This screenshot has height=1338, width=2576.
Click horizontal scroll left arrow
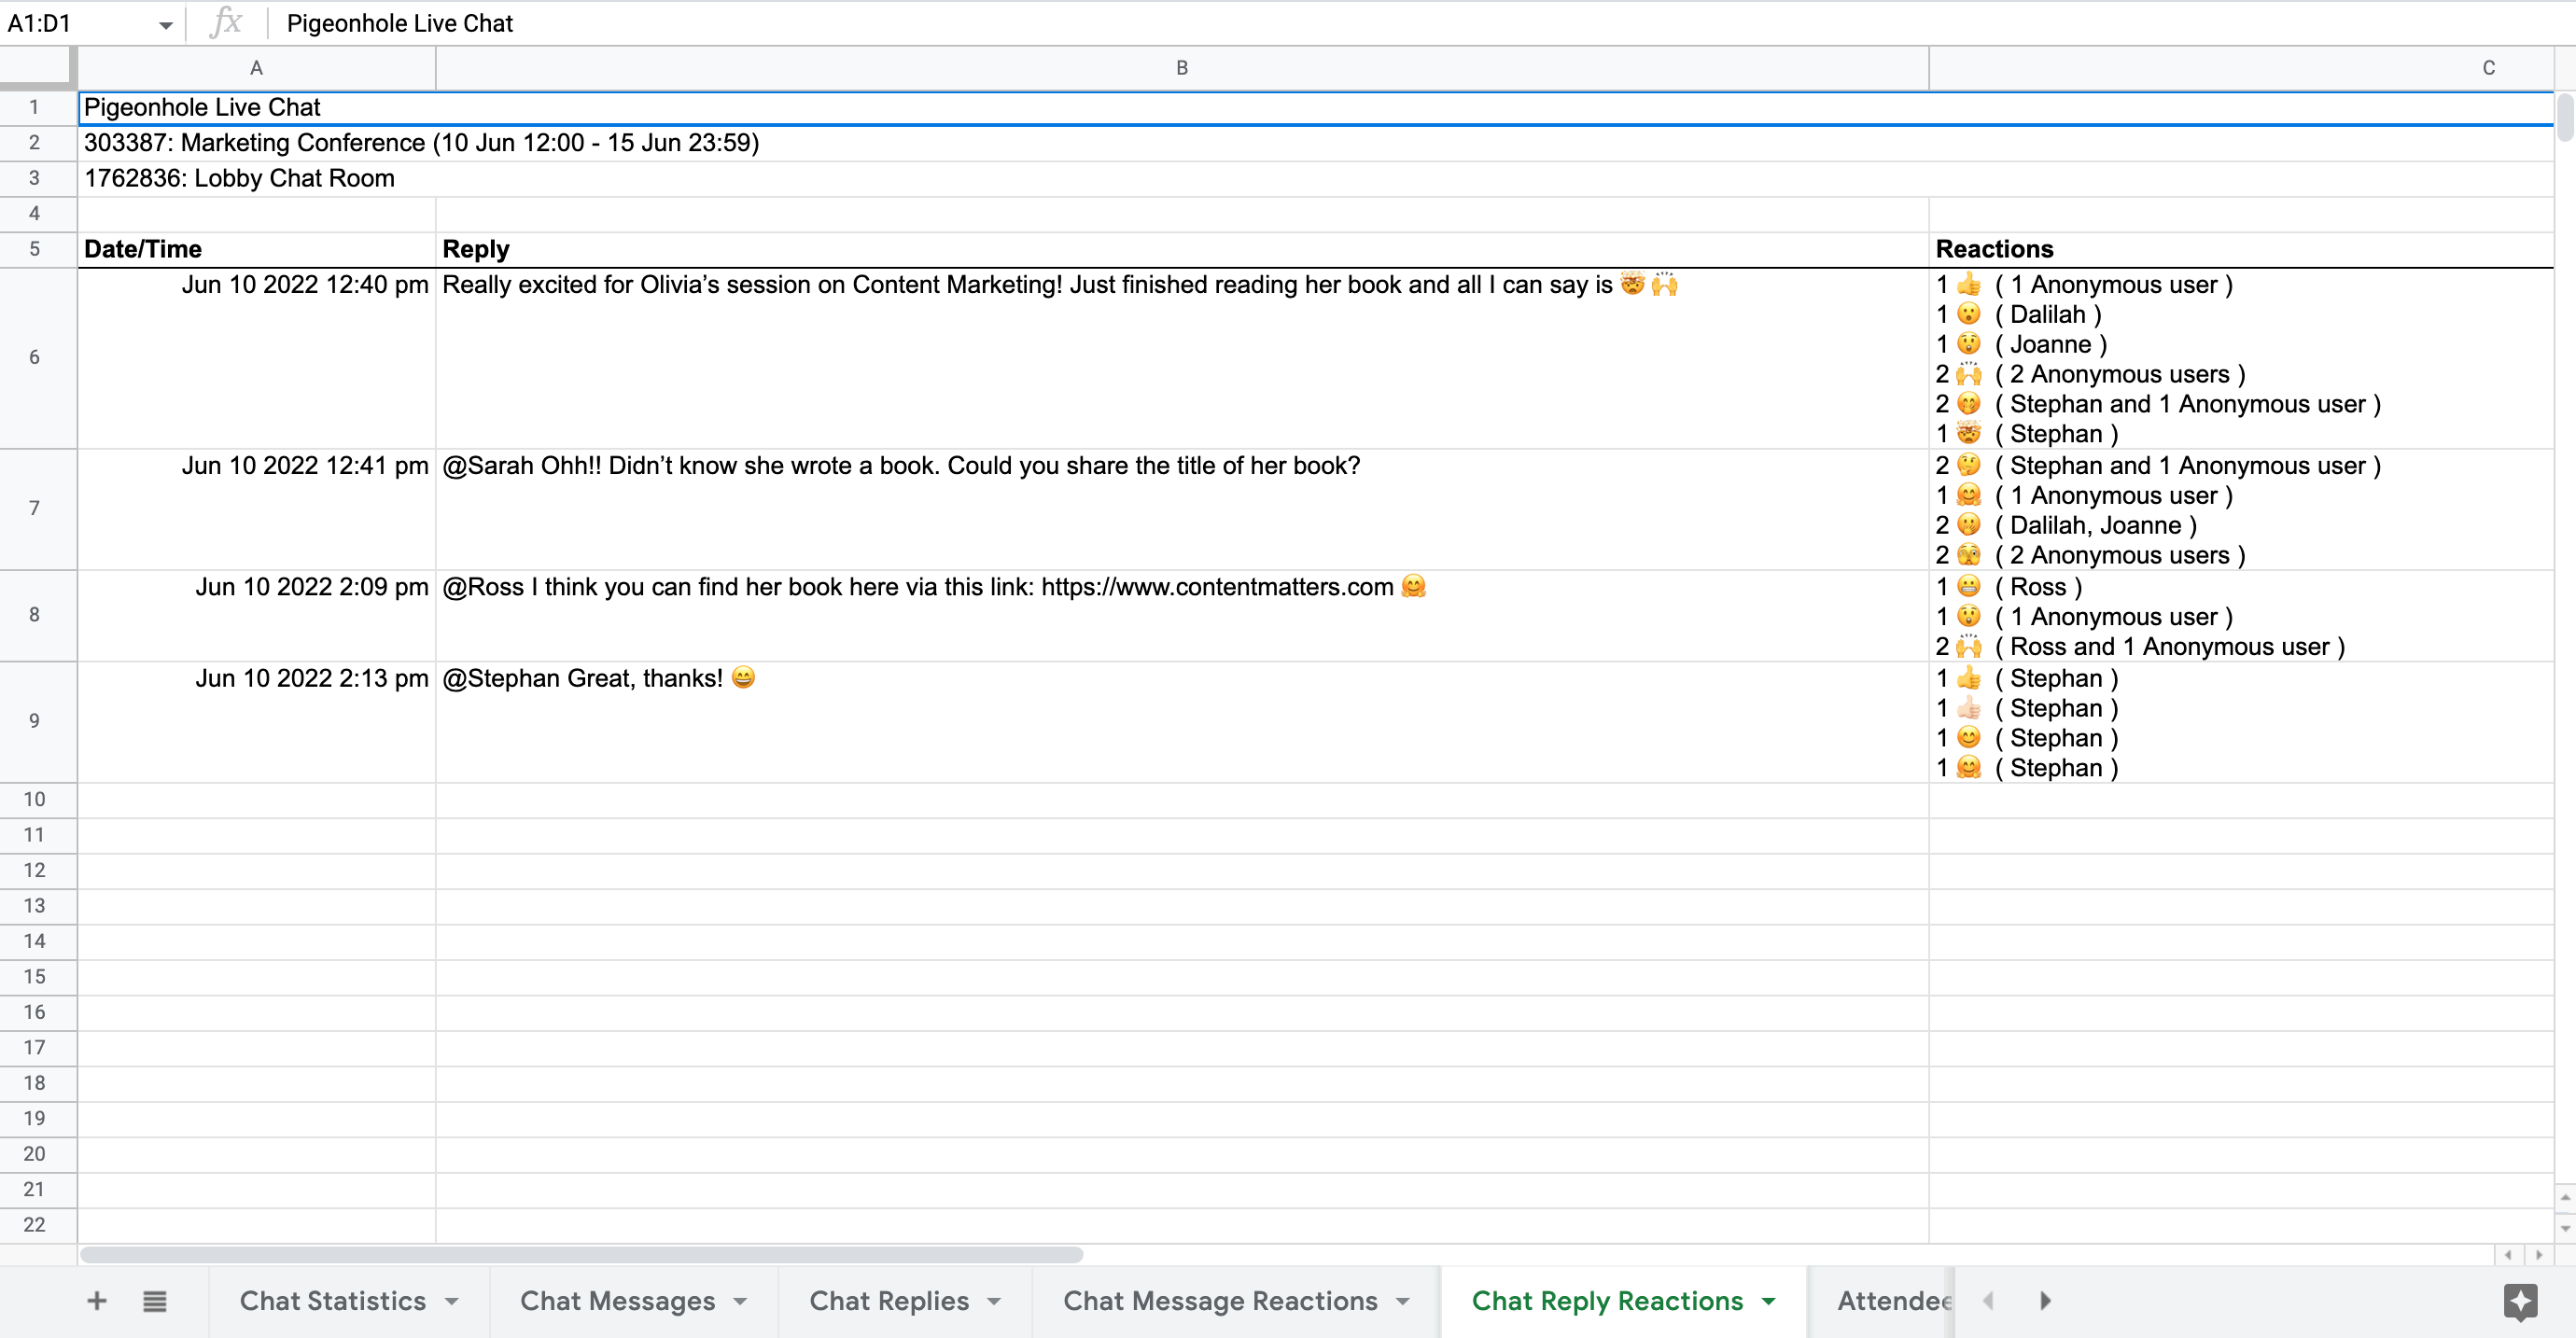tap(2509, 1254)
